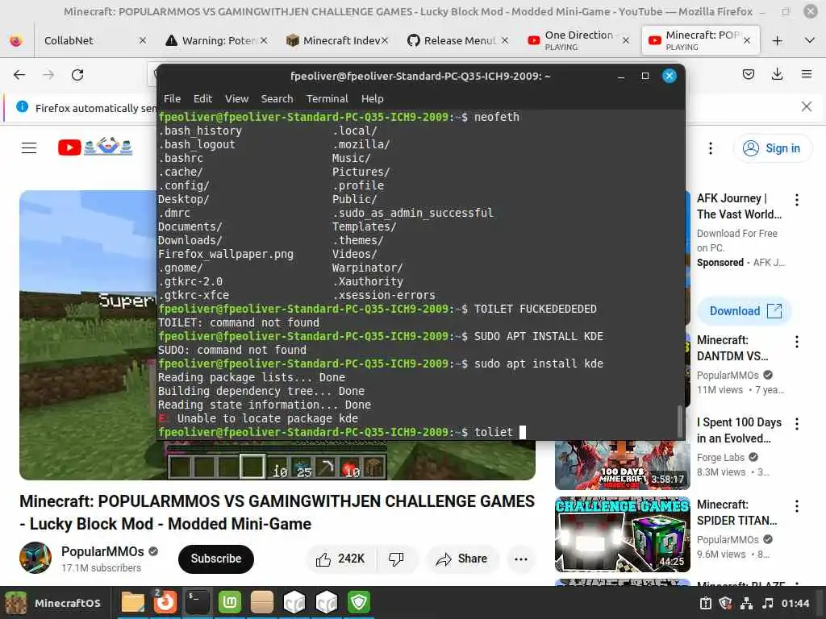
Task: Open the Terminal menu in the menu bar
Action: pyautogui.click(x=327, y=99)
